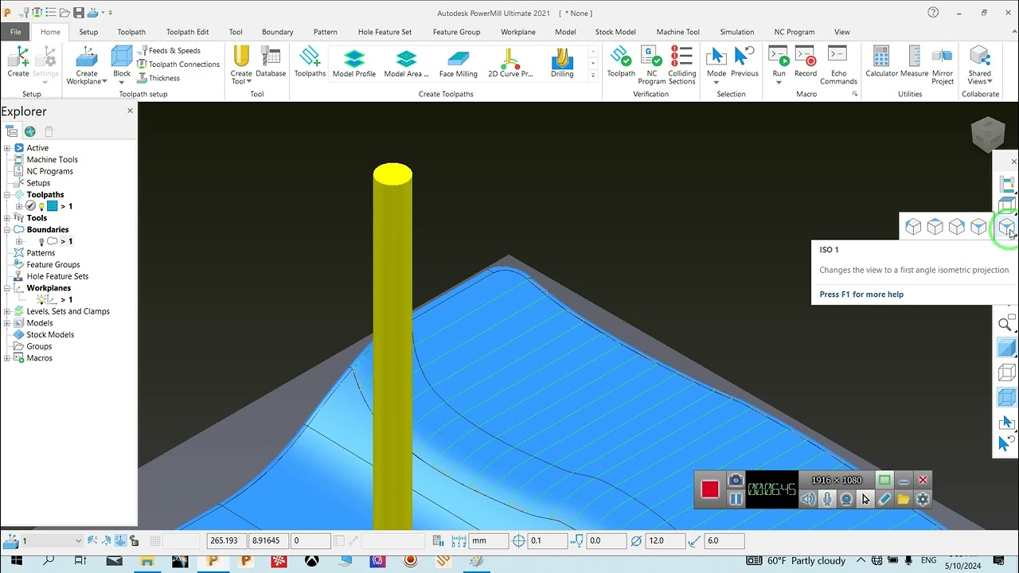Expand the Models tree node
This screenshot has height=573, width=1019.
(x=7, y=323)
